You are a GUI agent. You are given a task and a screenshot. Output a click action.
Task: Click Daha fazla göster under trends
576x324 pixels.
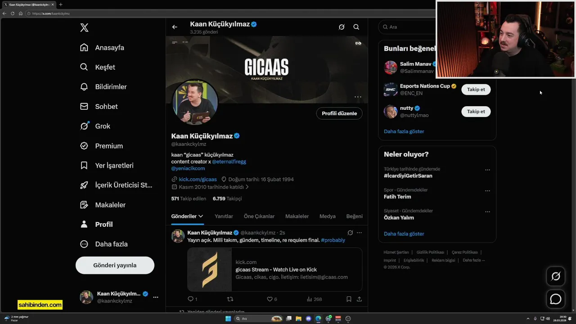click(404, 234)
